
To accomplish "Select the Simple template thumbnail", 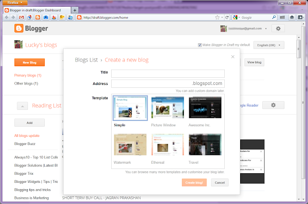I will (130, 108).
